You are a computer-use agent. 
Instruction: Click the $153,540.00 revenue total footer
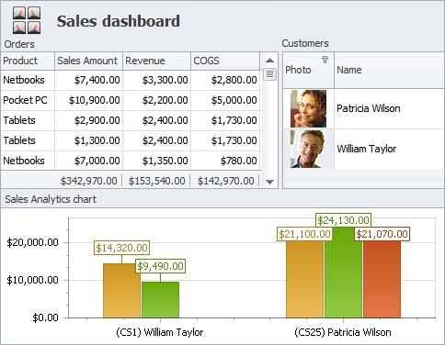click(157, 181)
